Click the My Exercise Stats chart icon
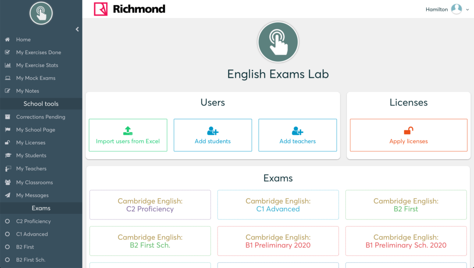Image resolution: width=474 pixels, height=268 pixels. (x=7, y=65)
